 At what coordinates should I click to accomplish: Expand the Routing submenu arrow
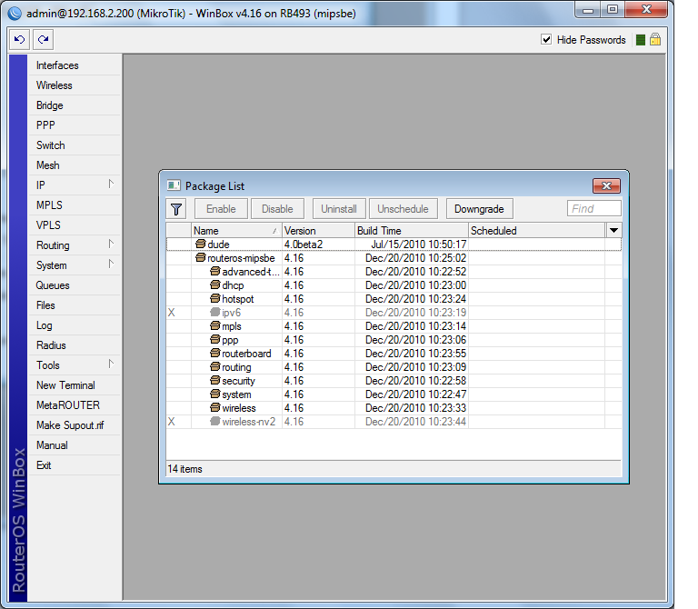pyautogui.click(x=111, y=244)
